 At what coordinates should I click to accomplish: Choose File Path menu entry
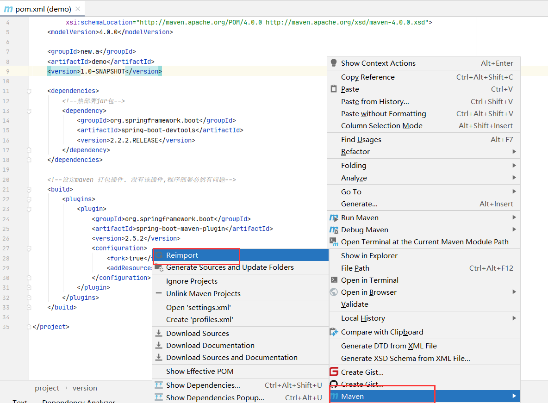click(423, 268)
